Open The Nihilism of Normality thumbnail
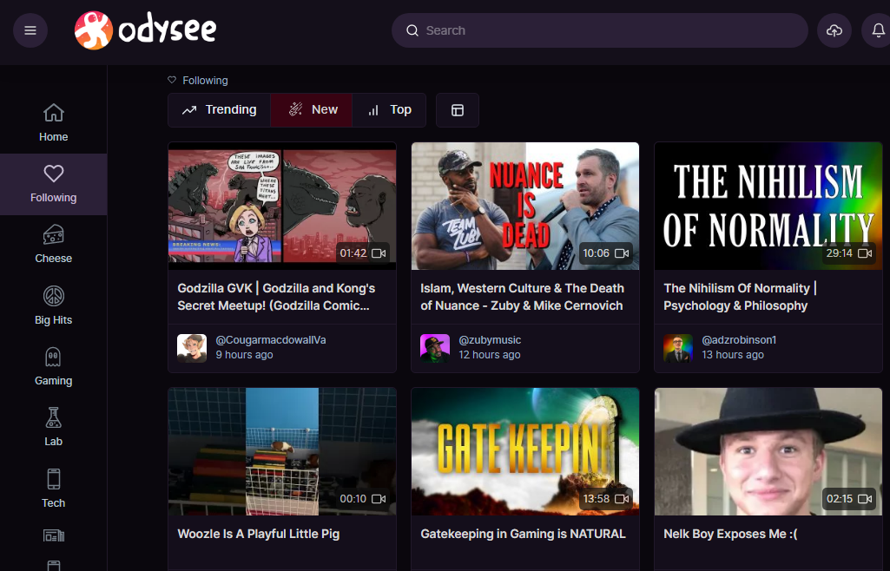This screenshot has width=890, height=571. click(768, 206)
